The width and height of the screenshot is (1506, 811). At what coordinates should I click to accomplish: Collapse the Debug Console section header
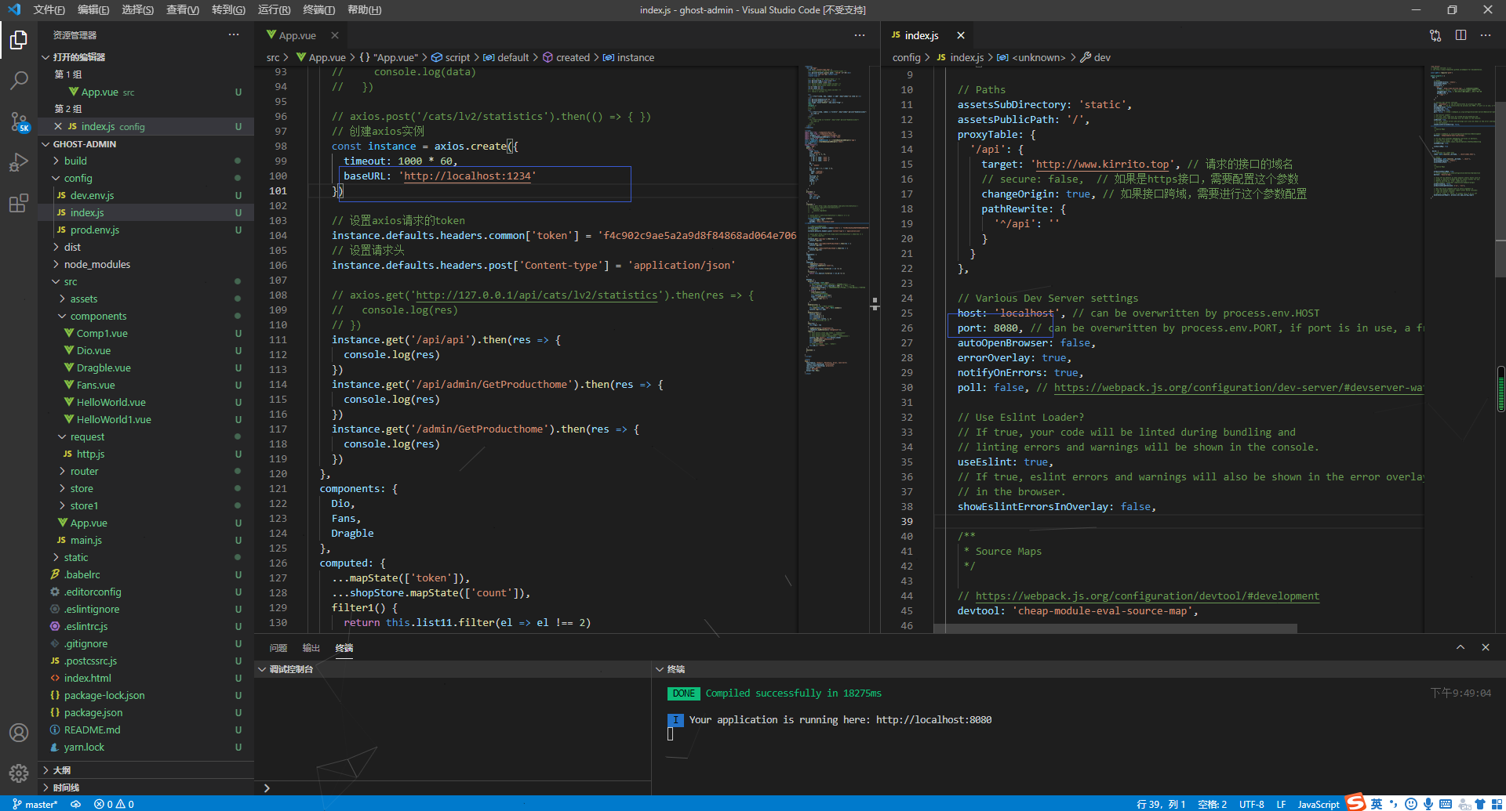(x=453, y=669)
